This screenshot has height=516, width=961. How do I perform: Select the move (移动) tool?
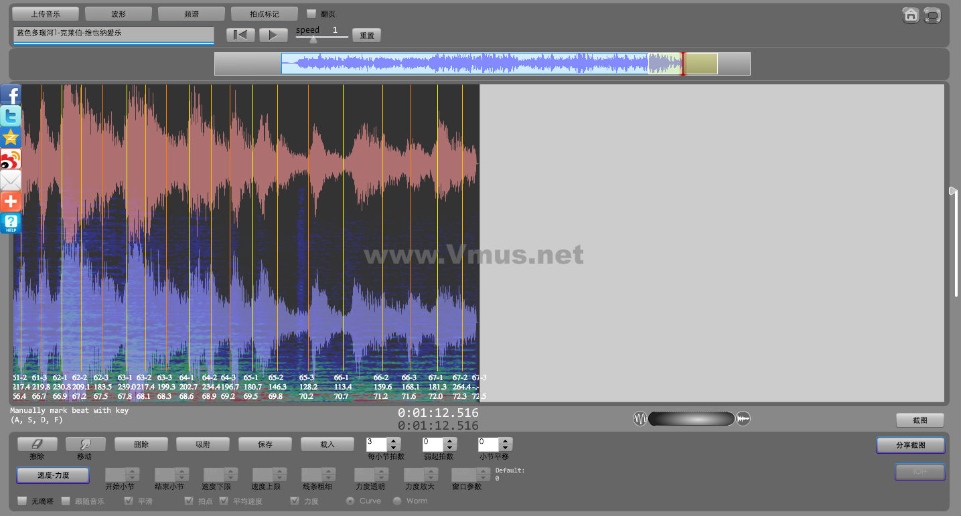[85, 444]
